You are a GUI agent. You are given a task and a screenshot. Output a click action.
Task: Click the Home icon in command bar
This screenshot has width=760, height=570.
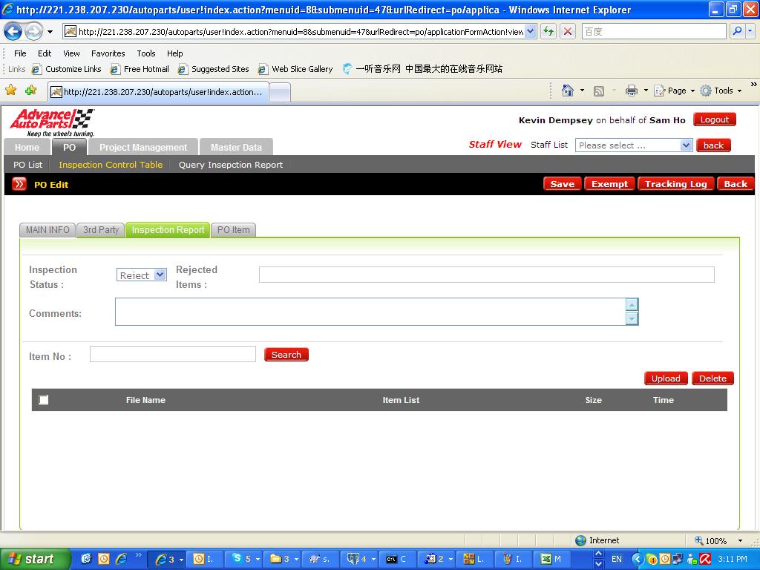click(x=568, y=91)
